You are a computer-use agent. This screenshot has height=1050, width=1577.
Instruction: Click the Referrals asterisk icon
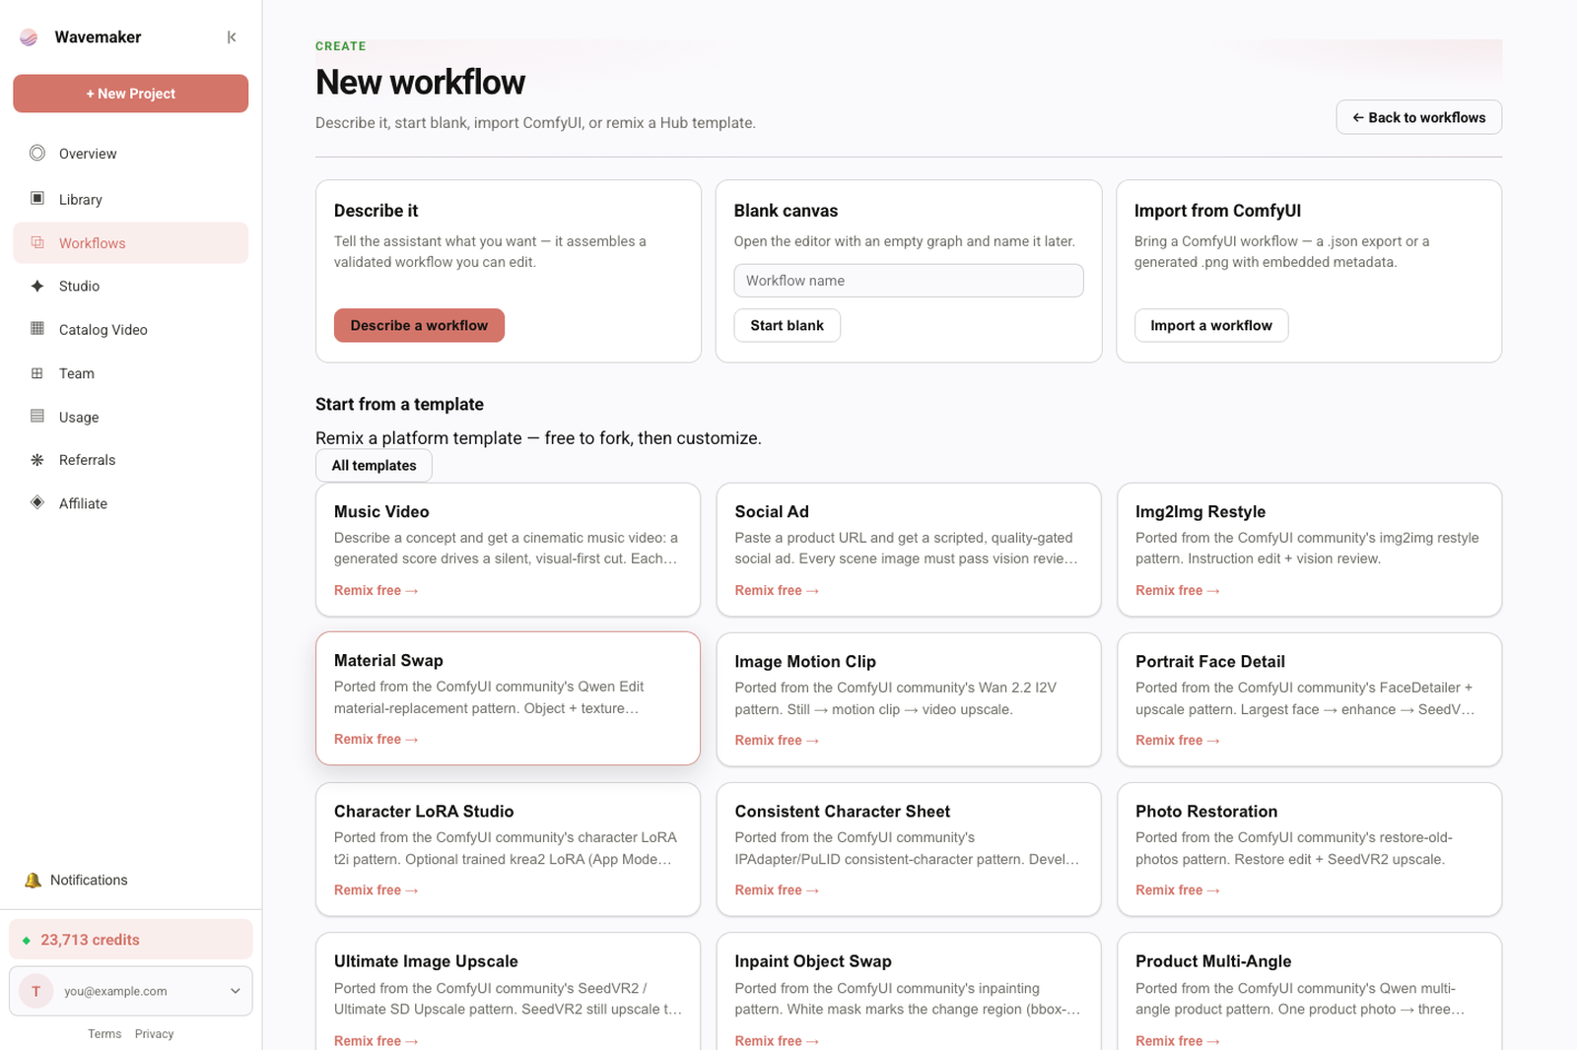(37, 460)
